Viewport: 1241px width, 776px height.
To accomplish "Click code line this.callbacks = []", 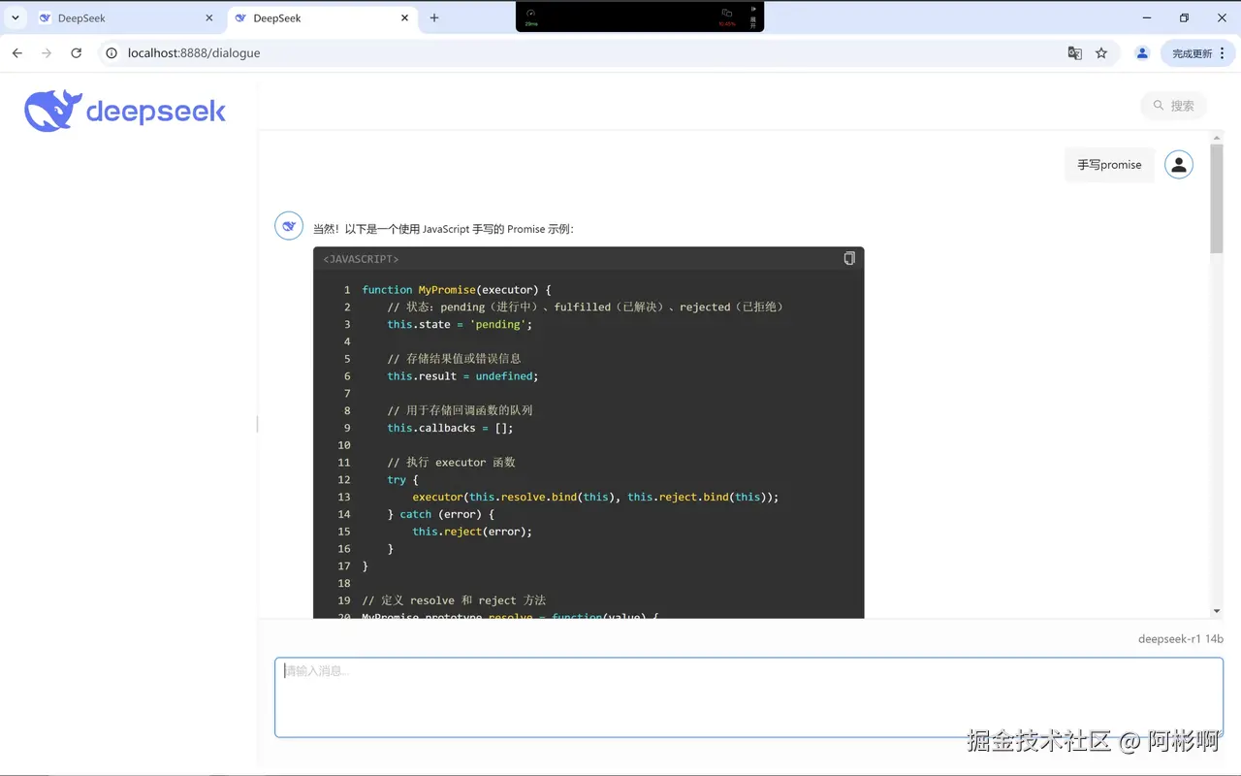I will [450, 428].
